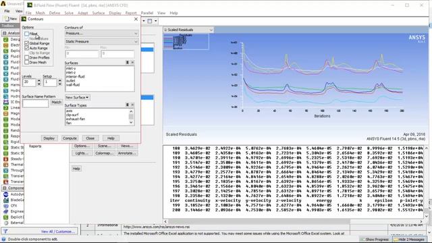Increase the Setup value with up arrow

point(60,81)
